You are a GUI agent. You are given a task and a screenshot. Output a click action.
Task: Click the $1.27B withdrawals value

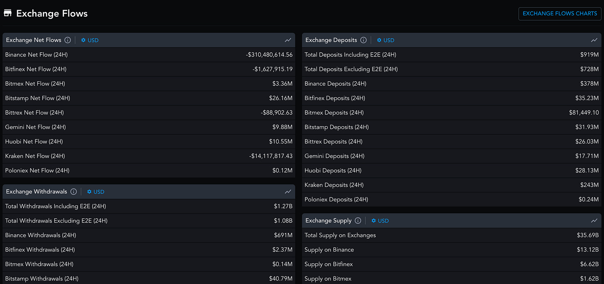(283, 206)
